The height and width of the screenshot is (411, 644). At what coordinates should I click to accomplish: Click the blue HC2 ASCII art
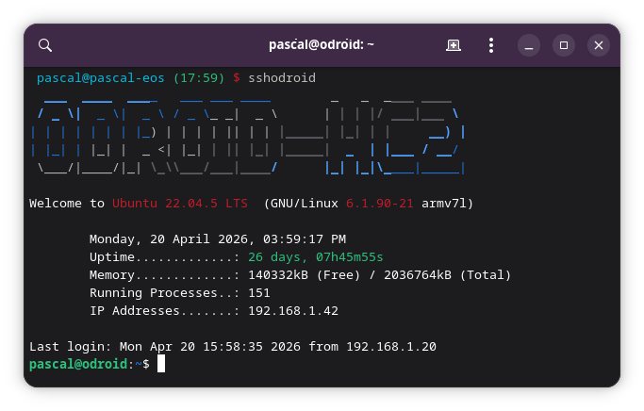[395, 137]
